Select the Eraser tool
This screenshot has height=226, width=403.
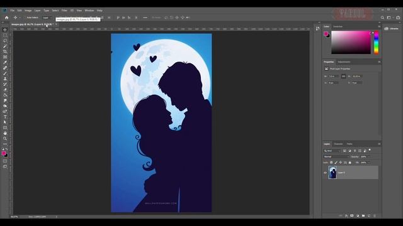coord(5,89)
